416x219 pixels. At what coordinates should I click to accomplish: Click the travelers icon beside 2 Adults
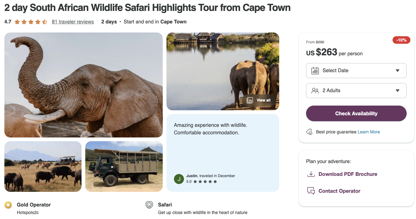coord(315,91)
